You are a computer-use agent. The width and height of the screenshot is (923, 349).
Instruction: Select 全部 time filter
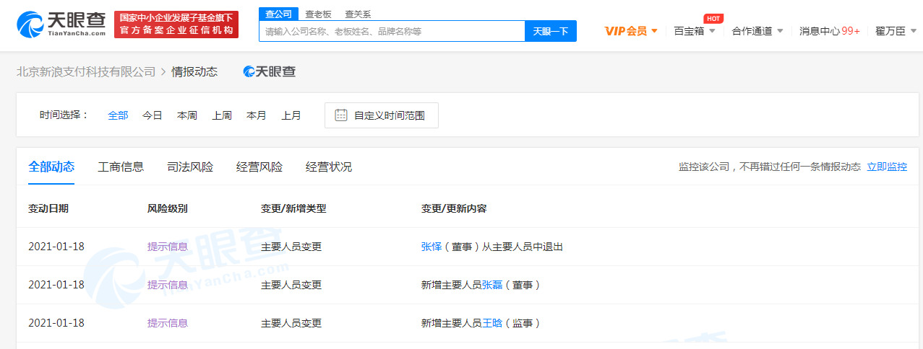tap(118, 115)
